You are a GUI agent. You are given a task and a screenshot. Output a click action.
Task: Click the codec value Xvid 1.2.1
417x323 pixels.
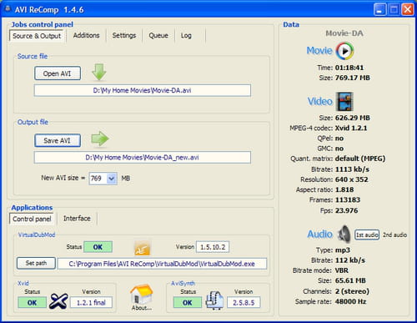tap(351, 128)
